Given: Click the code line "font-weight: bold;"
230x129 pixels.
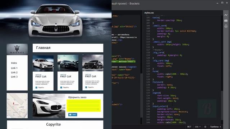Looking at the screenshot, I should pos(167,98).
